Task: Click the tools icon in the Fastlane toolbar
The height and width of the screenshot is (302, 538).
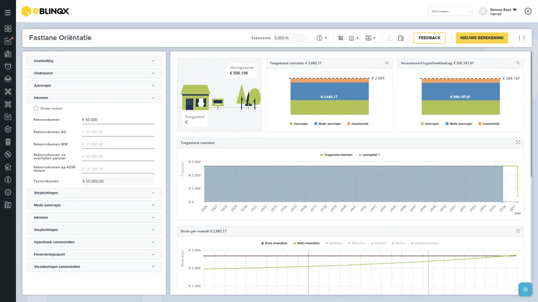Action: tap(341, 38)
